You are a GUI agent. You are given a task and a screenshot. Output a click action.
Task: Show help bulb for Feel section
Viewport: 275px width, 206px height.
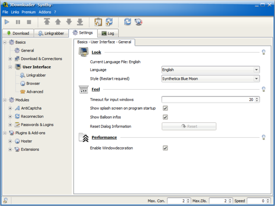(x=264, y=89)
